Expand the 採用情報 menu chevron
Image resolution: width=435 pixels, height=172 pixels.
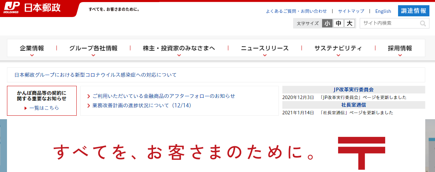tap(400, 55)
